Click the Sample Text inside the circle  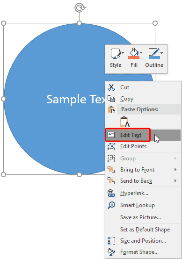[76, 99]
